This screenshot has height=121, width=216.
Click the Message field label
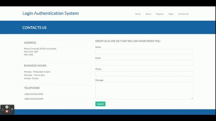[x=99, y=80]
